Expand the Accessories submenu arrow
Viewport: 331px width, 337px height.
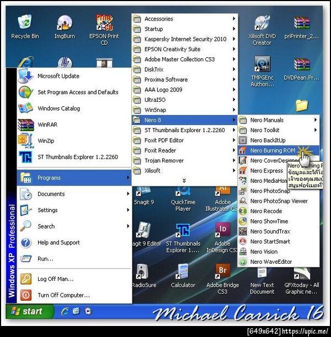coord(234,19)
